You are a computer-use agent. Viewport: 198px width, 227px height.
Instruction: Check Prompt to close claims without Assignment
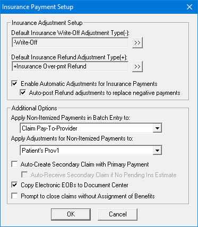click(x=14, y=196)
